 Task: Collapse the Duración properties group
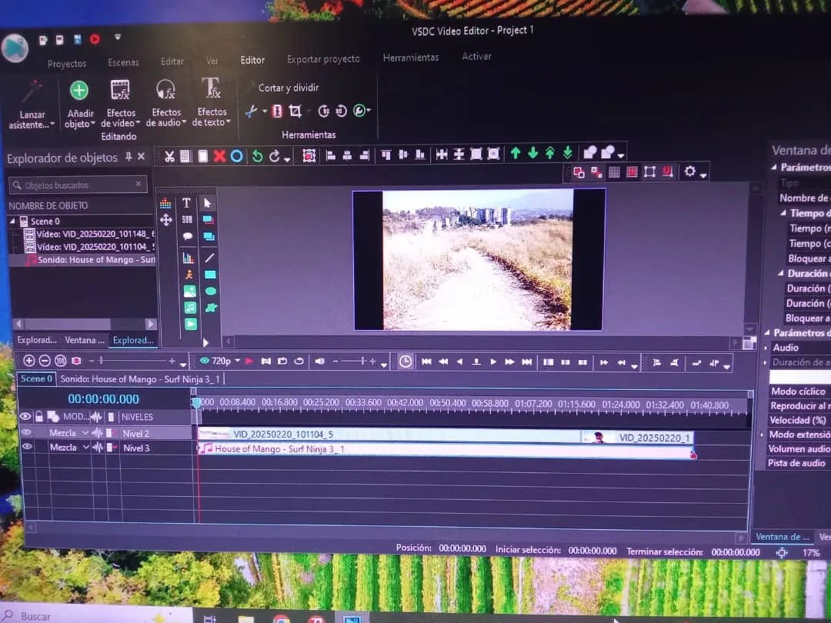coord(781,273)
